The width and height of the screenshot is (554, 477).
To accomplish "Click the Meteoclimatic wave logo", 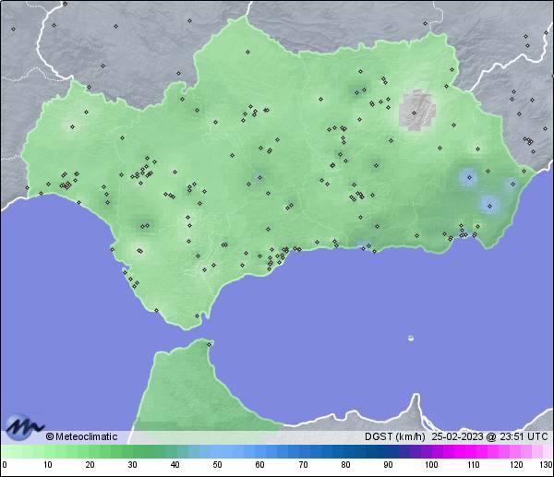I will pos(24,428).
